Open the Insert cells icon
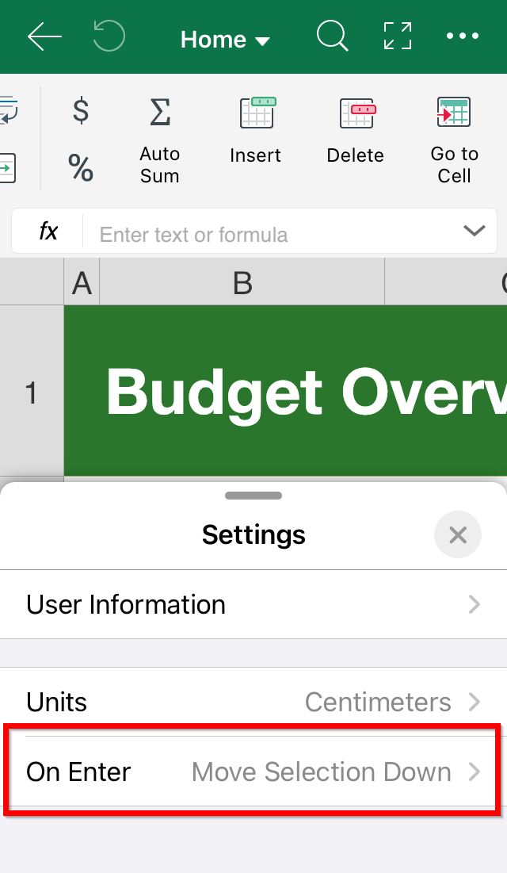Viewport: 507px width, 873px height. click(x=257, y=113)
